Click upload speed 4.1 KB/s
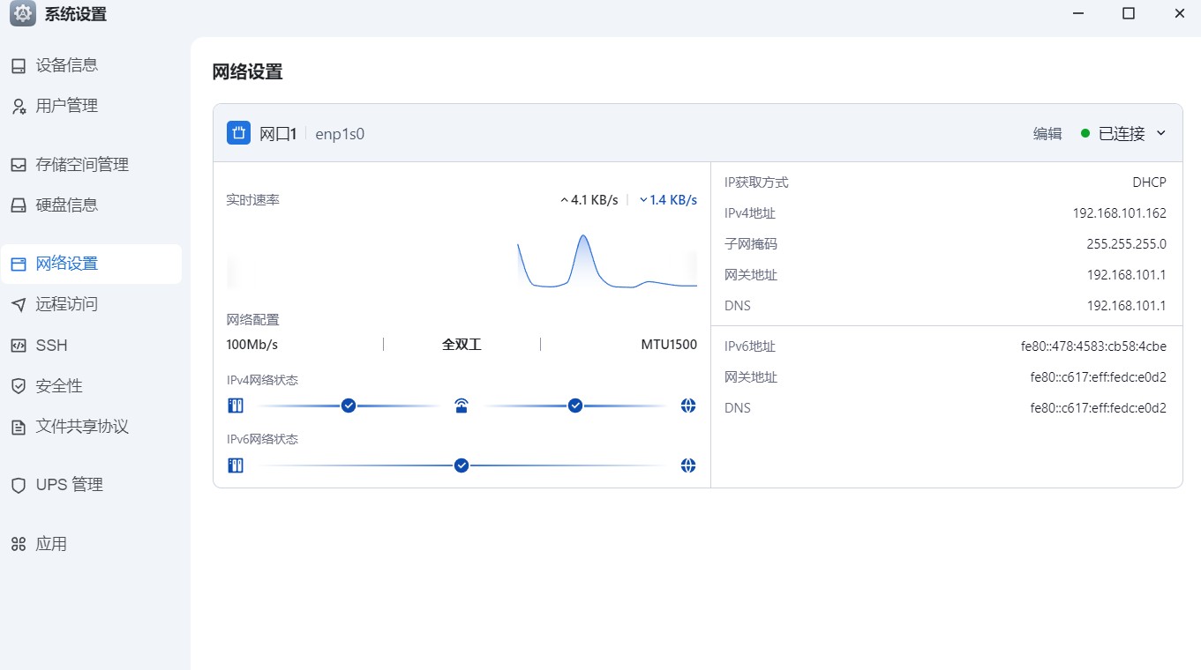1201x670 pixels. (589, 200)
